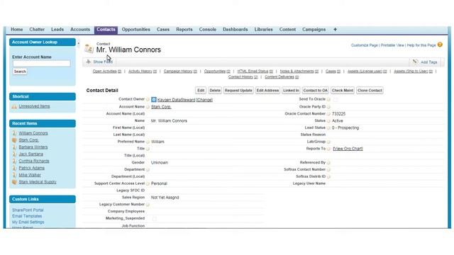The height and width of the screenshot is (255, 454).
Task: Click the Request Update button
Action: point(238,91)
